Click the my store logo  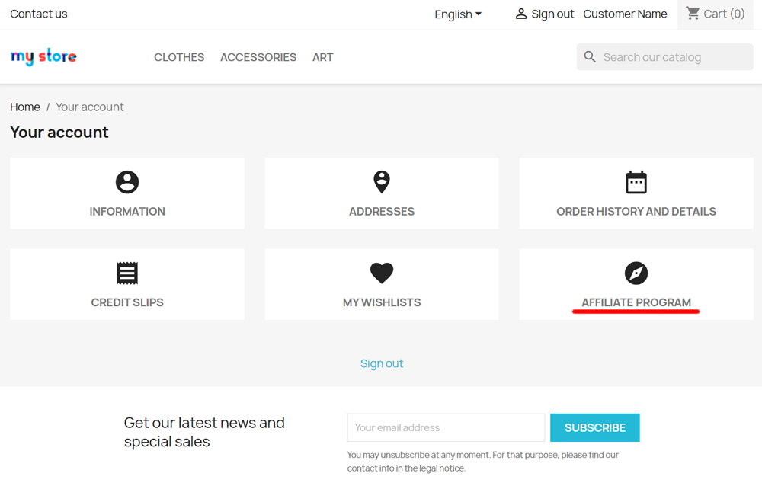43,56
